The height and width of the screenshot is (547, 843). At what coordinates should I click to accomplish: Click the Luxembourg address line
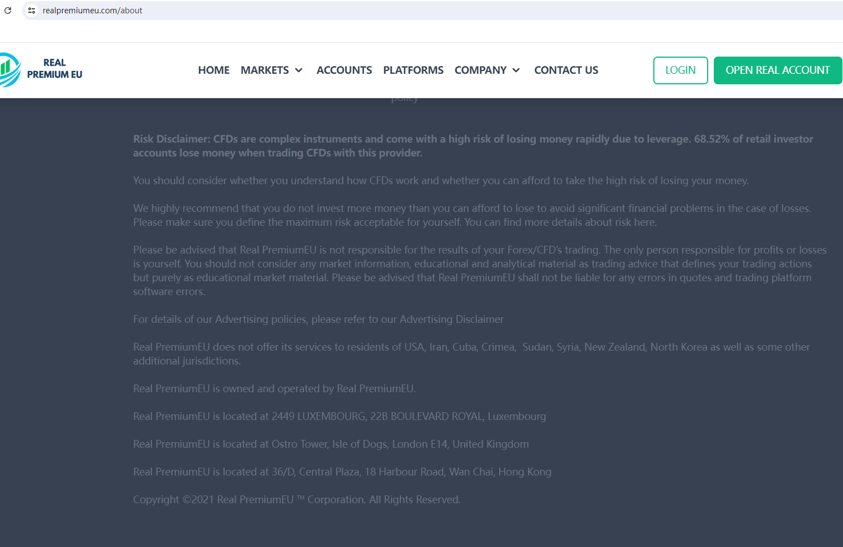coord(339,417)
